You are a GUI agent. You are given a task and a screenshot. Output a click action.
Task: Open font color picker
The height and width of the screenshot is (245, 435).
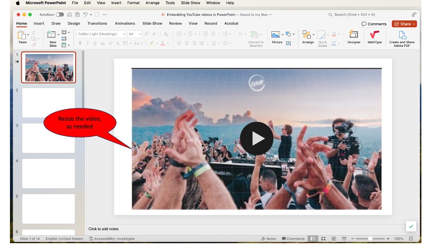pyautogui.click(x=163, y=43)
